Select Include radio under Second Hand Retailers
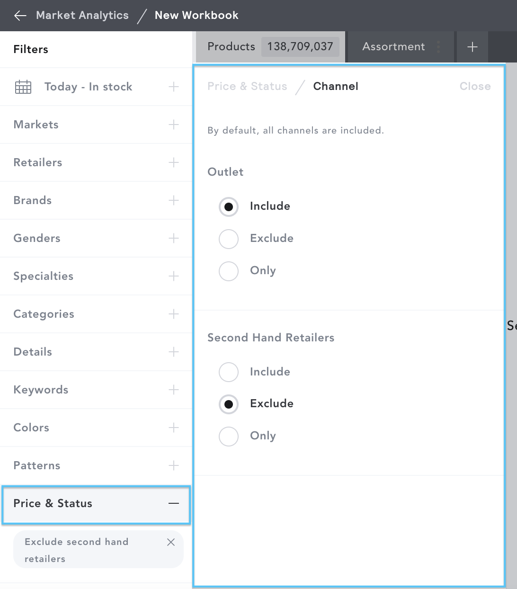The height and width of the screenshot is (589, 517). pyautogui.click(x=229, y=372)
